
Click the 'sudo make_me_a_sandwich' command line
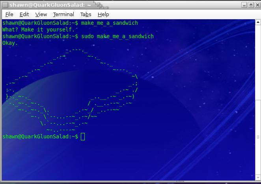coord(117,36)
